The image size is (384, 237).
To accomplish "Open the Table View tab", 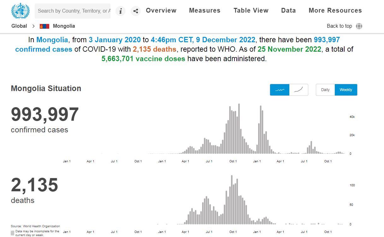I will tap(251, 10).
